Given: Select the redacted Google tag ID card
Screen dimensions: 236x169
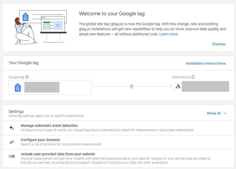Looking at the screenshot, I should click(50, 87).
